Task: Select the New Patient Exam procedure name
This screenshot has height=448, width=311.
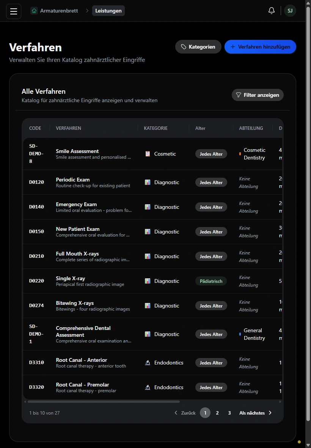Action: tap(78, 229)
